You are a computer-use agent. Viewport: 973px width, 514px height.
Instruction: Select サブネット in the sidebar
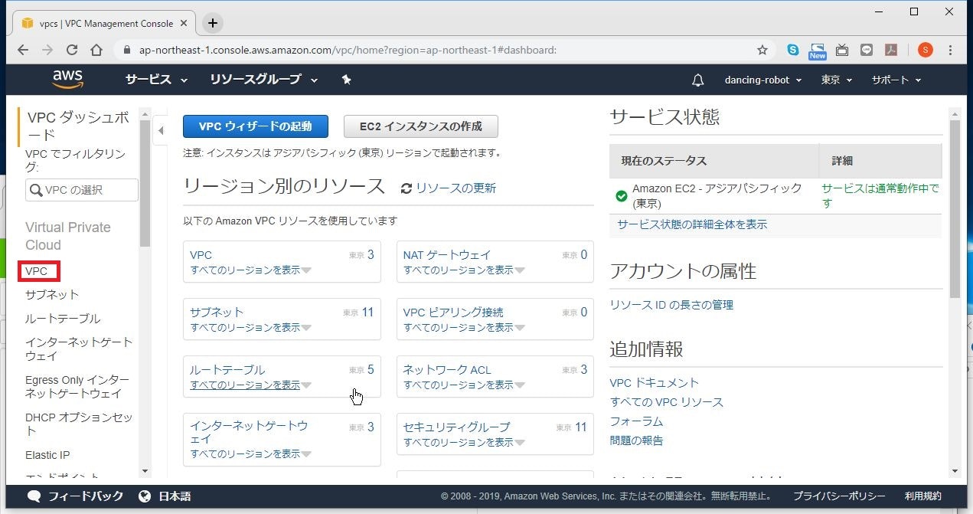52,294
